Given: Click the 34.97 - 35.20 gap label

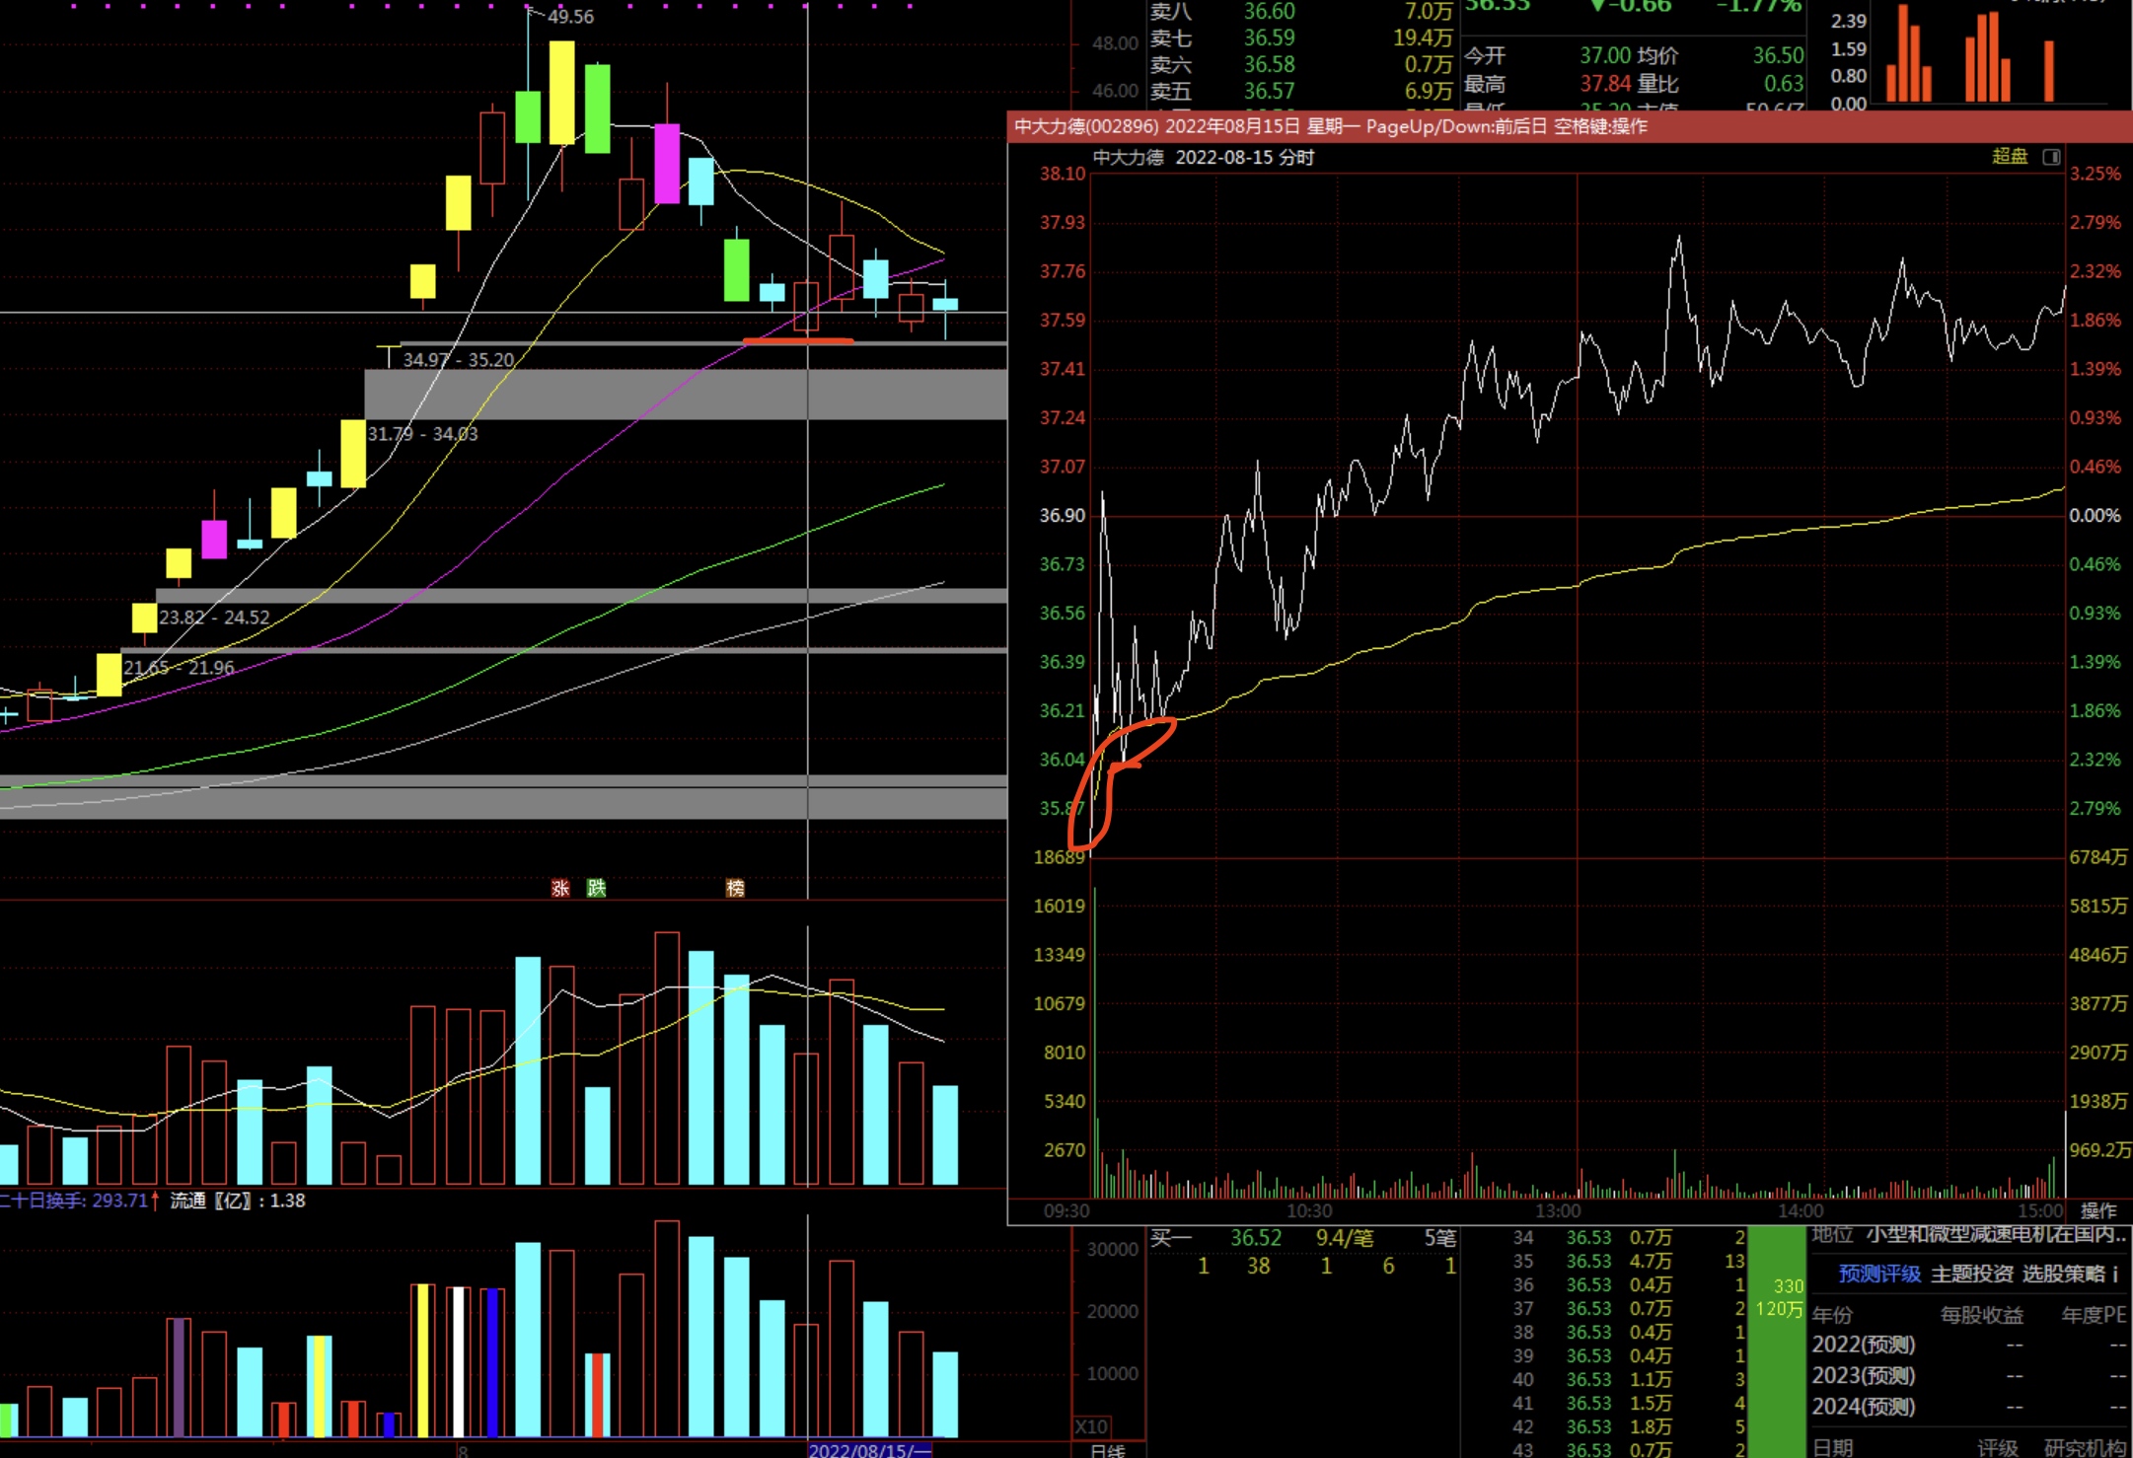Looking at the screenshot, I should (458, 360).
